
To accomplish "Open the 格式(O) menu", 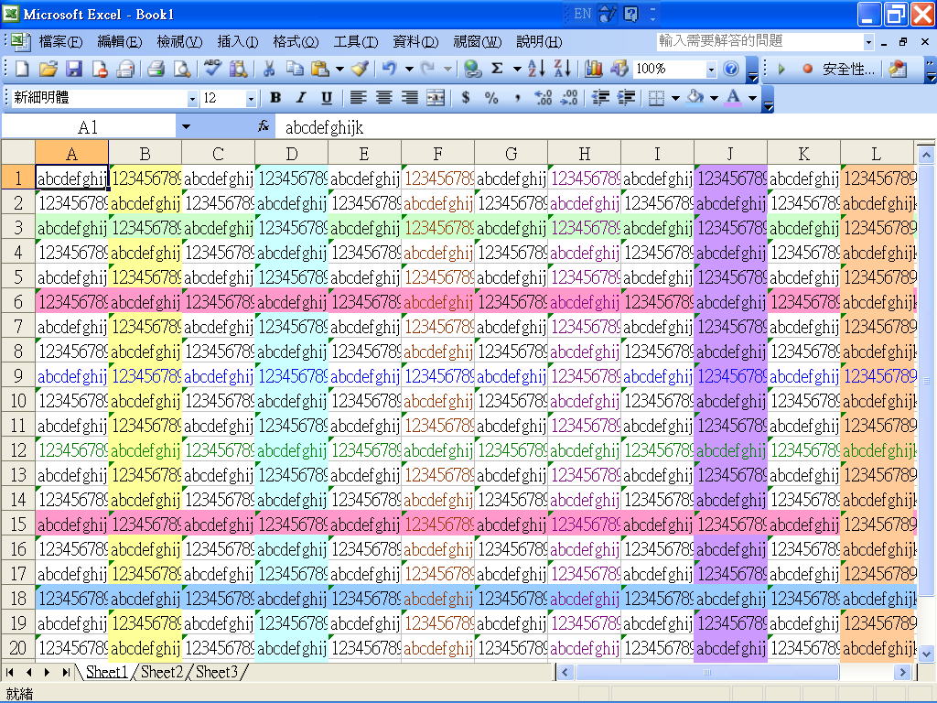I will click(x=296, y=42).
